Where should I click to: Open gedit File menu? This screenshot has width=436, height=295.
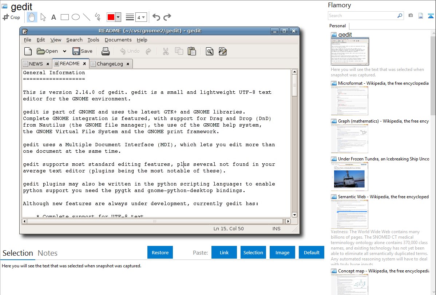28,40
